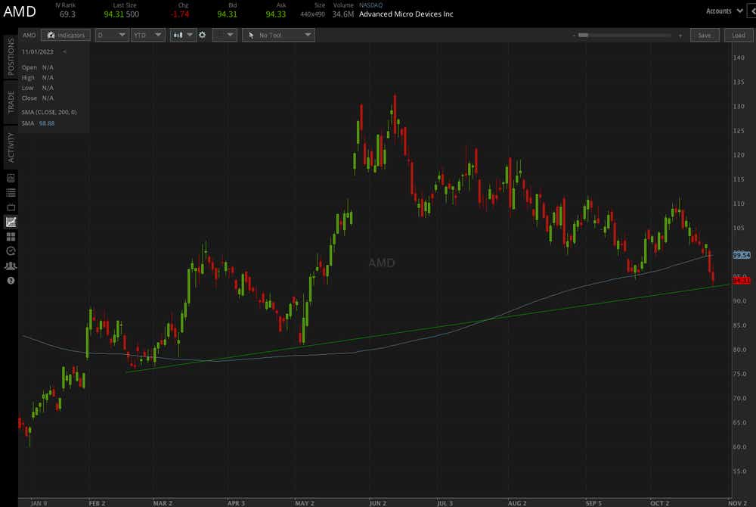Screen dimensions: 756x507
Task: Save the current chart settings
Action: [705, 36]
